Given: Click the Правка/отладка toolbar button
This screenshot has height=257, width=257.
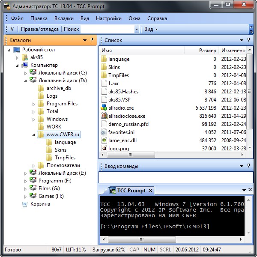Looking at the screenshot, I should click(x=40, y=29).
